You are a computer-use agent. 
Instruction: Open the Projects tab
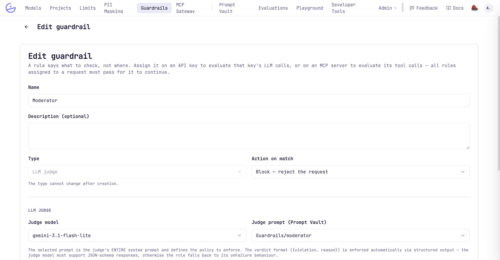tap(60, 8)
